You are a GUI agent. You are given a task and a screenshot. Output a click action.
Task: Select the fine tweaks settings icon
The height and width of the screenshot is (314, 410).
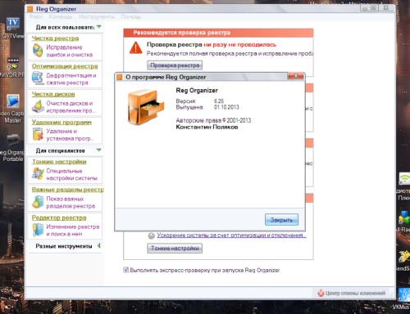pos(38,173)
